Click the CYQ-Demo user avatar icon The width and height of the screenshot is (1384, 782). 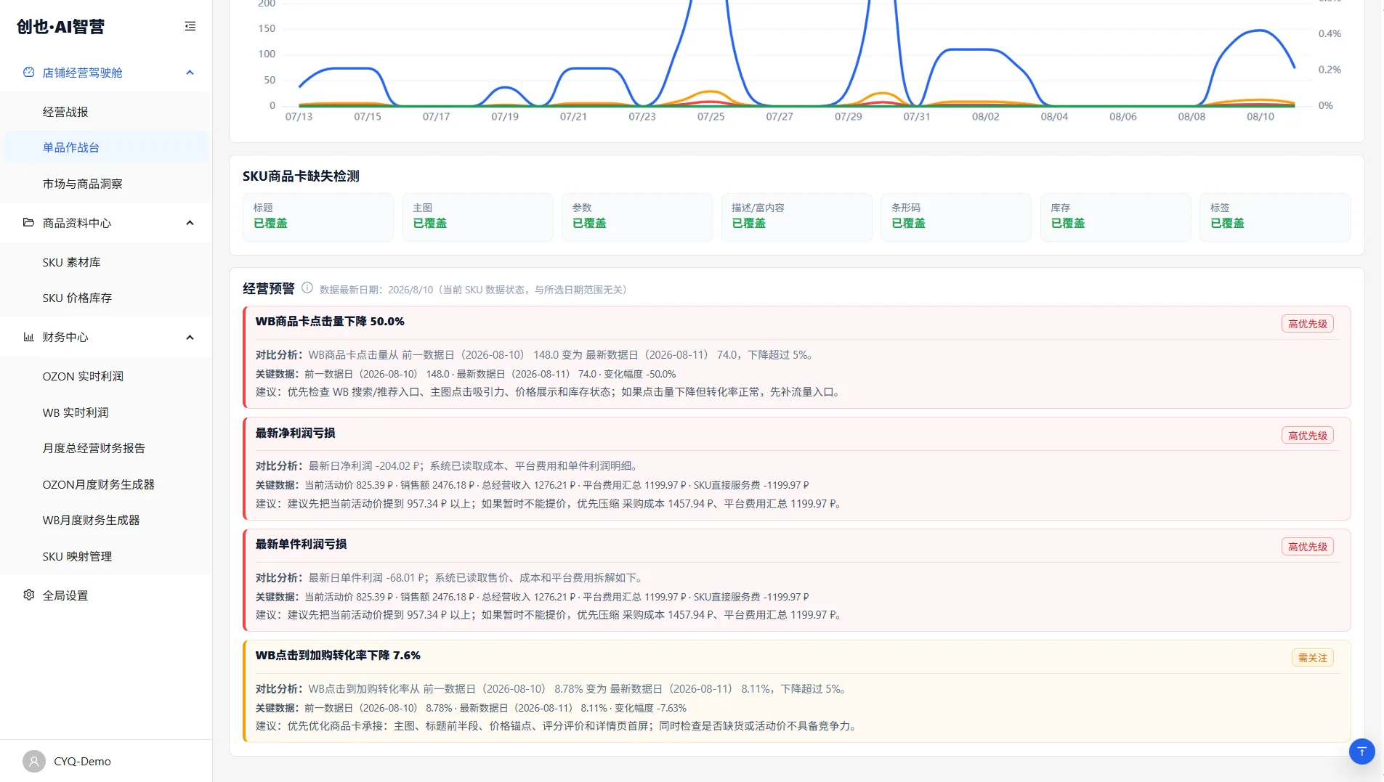pyautogui.click(x=34, y=761)
